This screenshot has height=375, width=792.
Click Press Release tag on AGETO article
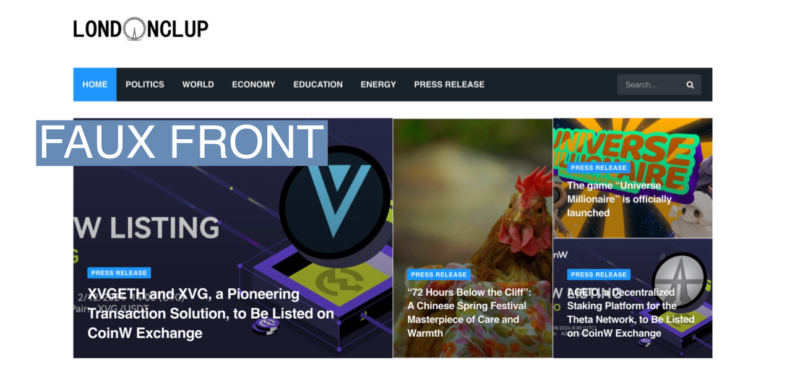(x=599, y=275)
